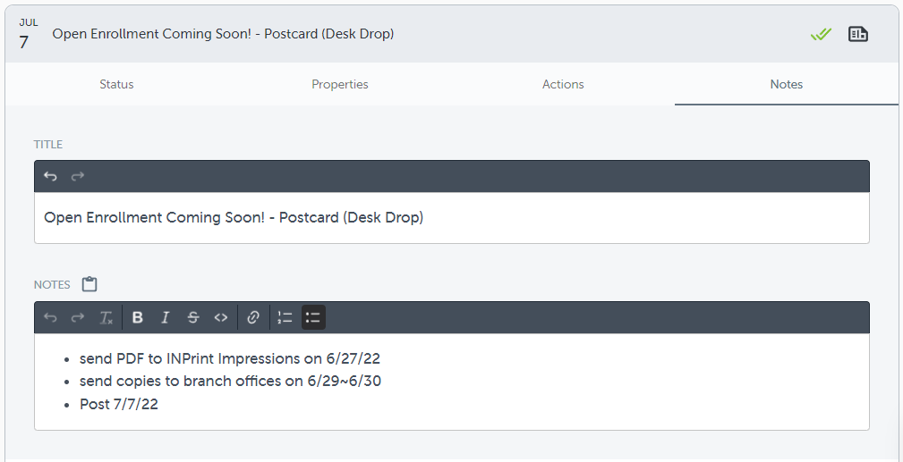Toggle strikethrough formatting in Notes
Image resolution: width=903 pixels, height=462 pixels.
click(x=192, y=317)
